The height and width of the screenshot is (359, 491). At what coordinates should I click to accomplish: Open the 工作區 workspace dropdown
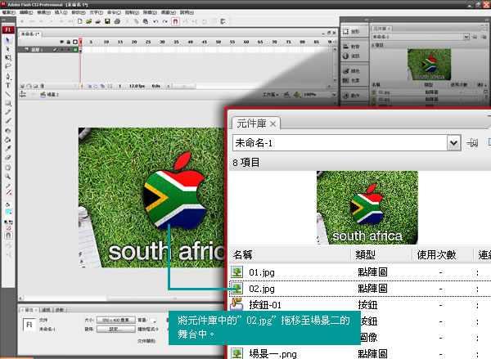click(271, 94)
